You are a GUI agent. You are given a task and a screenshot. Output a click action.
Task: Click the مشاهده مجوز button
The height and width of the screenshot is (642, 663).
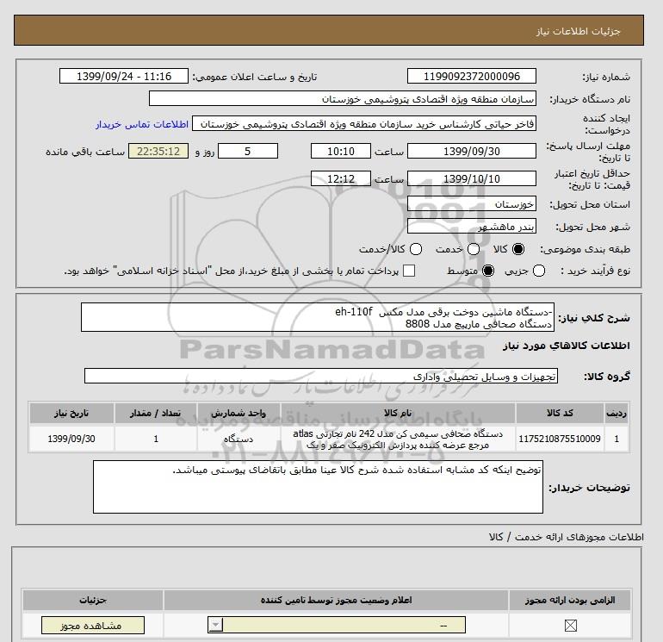pyautogui.click(x=93, y=625)
